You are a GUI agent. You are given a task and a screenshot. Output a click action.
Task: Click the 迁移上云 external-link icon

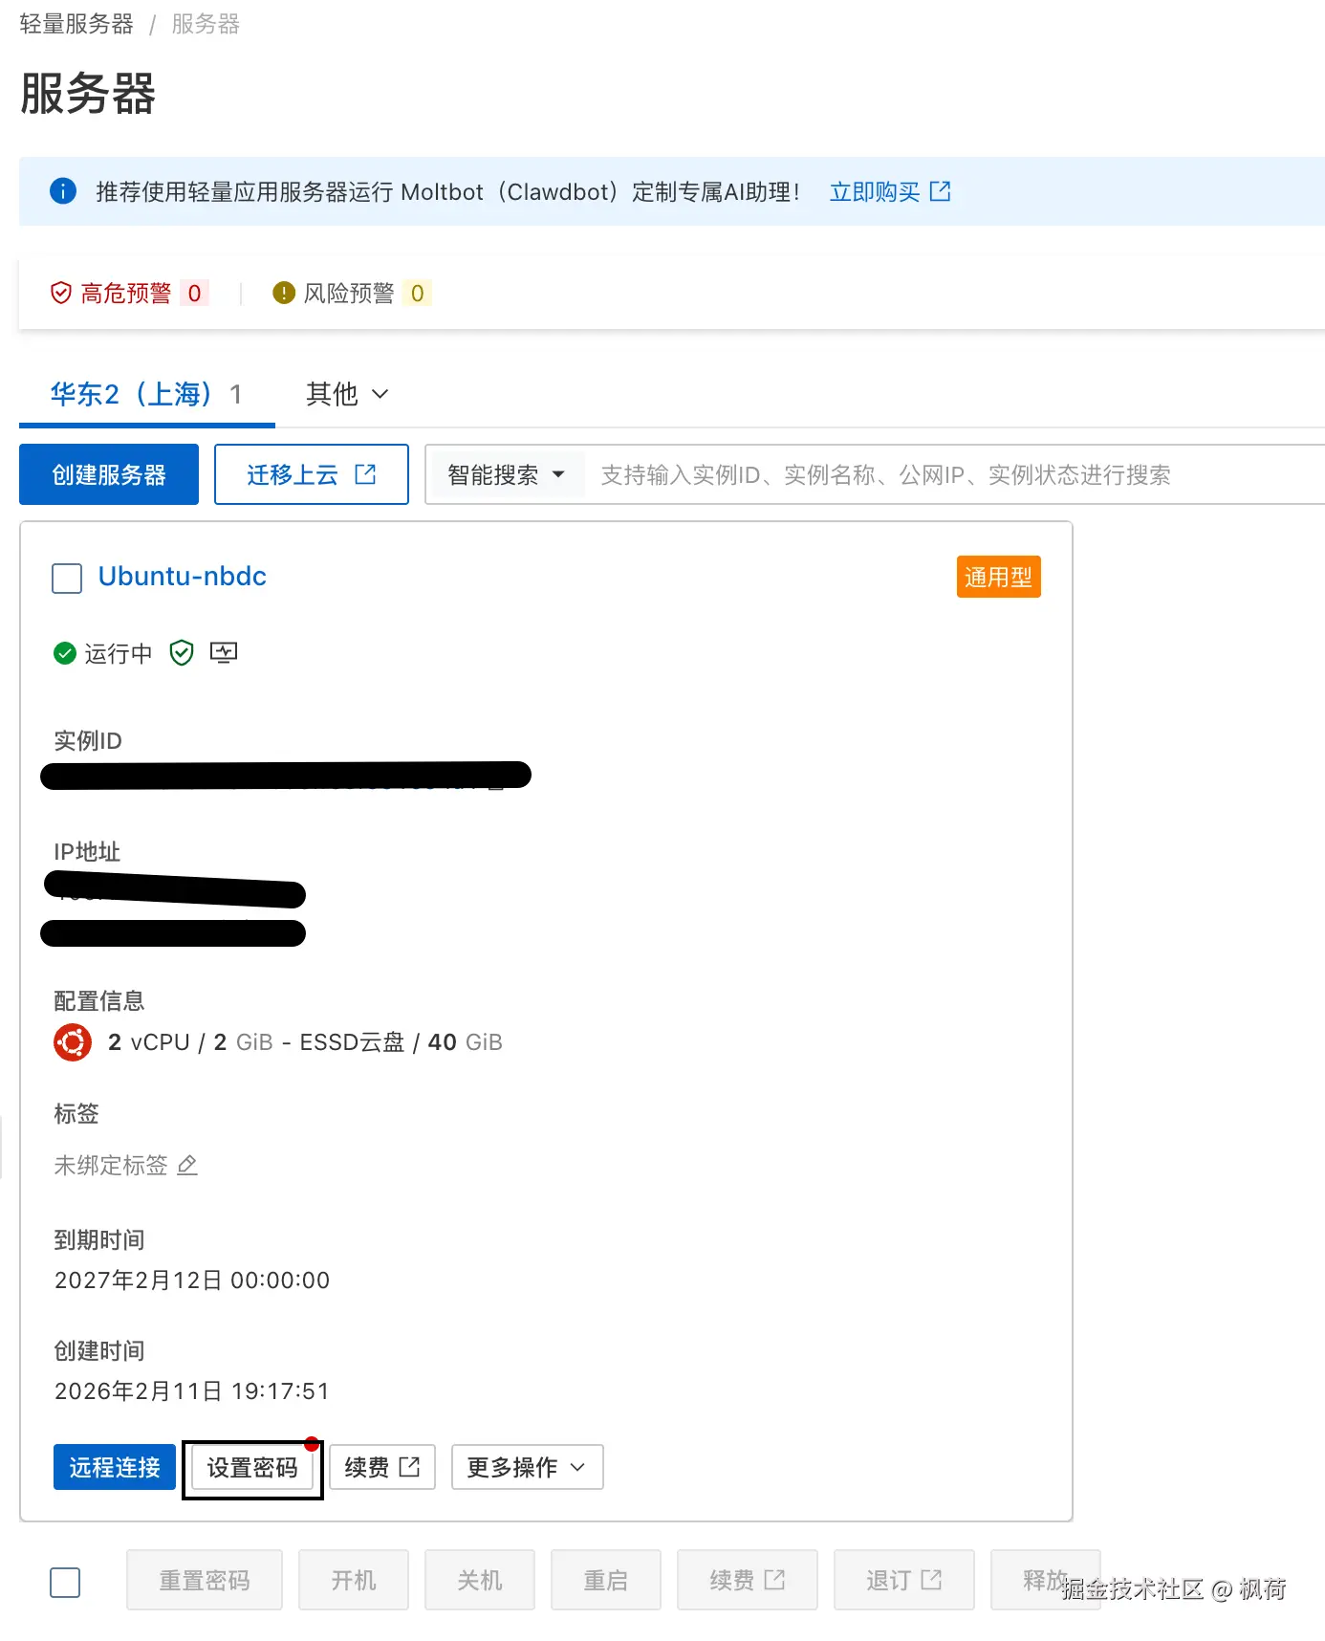click(x=365, y=474)
